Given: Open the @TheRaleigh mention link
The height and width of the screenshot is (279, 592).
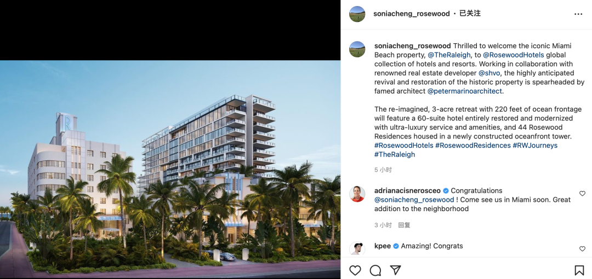Looking at the screenshot, I should [449, 55].
